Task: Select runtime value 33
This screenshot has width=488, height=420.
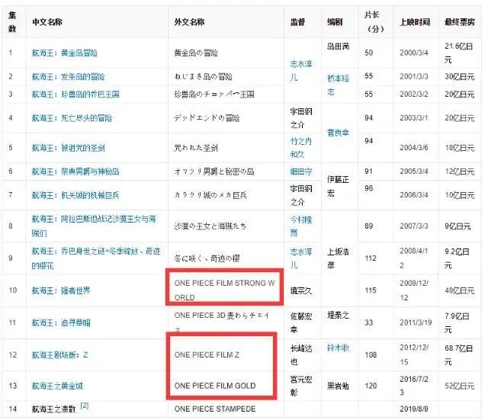Action: (369, 322)
